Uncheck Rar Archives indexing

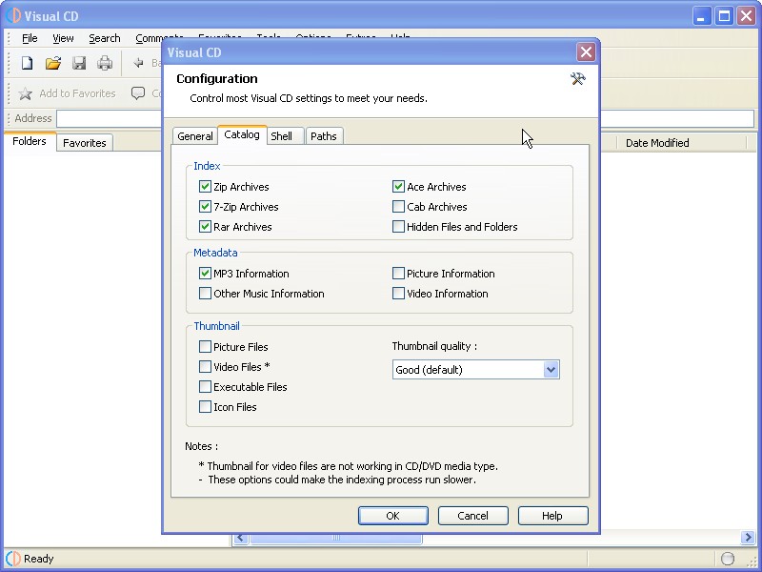(205, 226)
